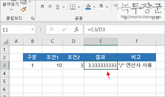The image size is (165, 97).
Task: Click the fill handle of cell E3
Action: (x=118, y=69)
